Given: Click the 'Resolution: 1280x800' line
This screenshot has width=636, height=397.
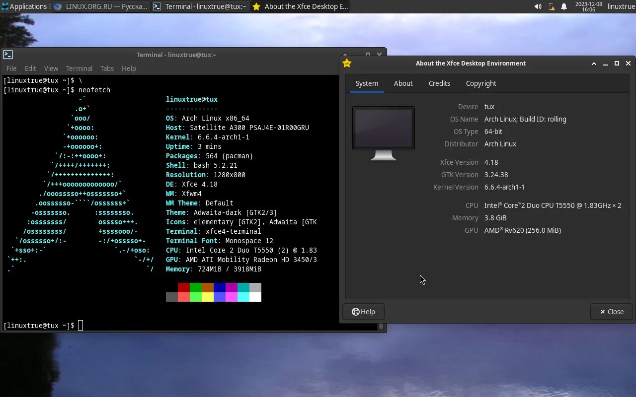Looking at the screenshot, I should click(206, 175).
